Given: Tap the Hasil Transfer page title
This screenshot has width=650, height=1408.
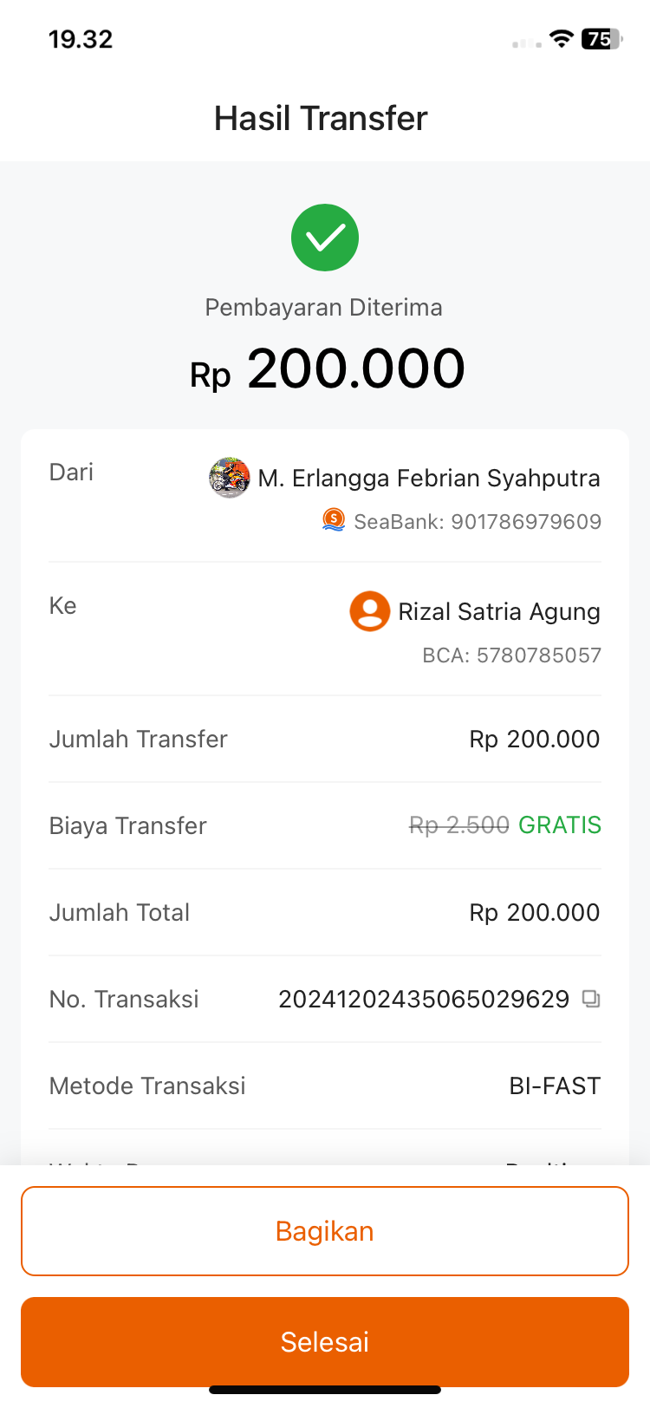Looking at the screenshot, I should pos(321,118).
